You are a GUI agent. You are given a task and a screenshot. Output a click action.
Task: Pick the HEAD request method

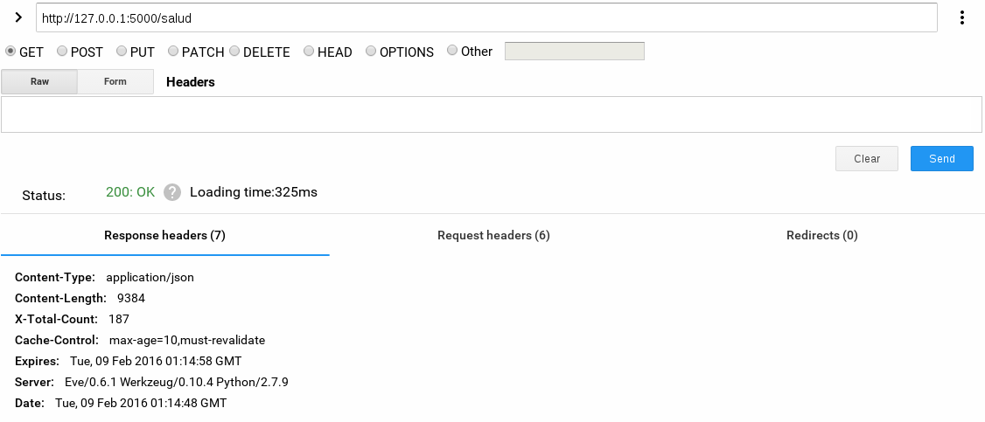tap(309, 52)
